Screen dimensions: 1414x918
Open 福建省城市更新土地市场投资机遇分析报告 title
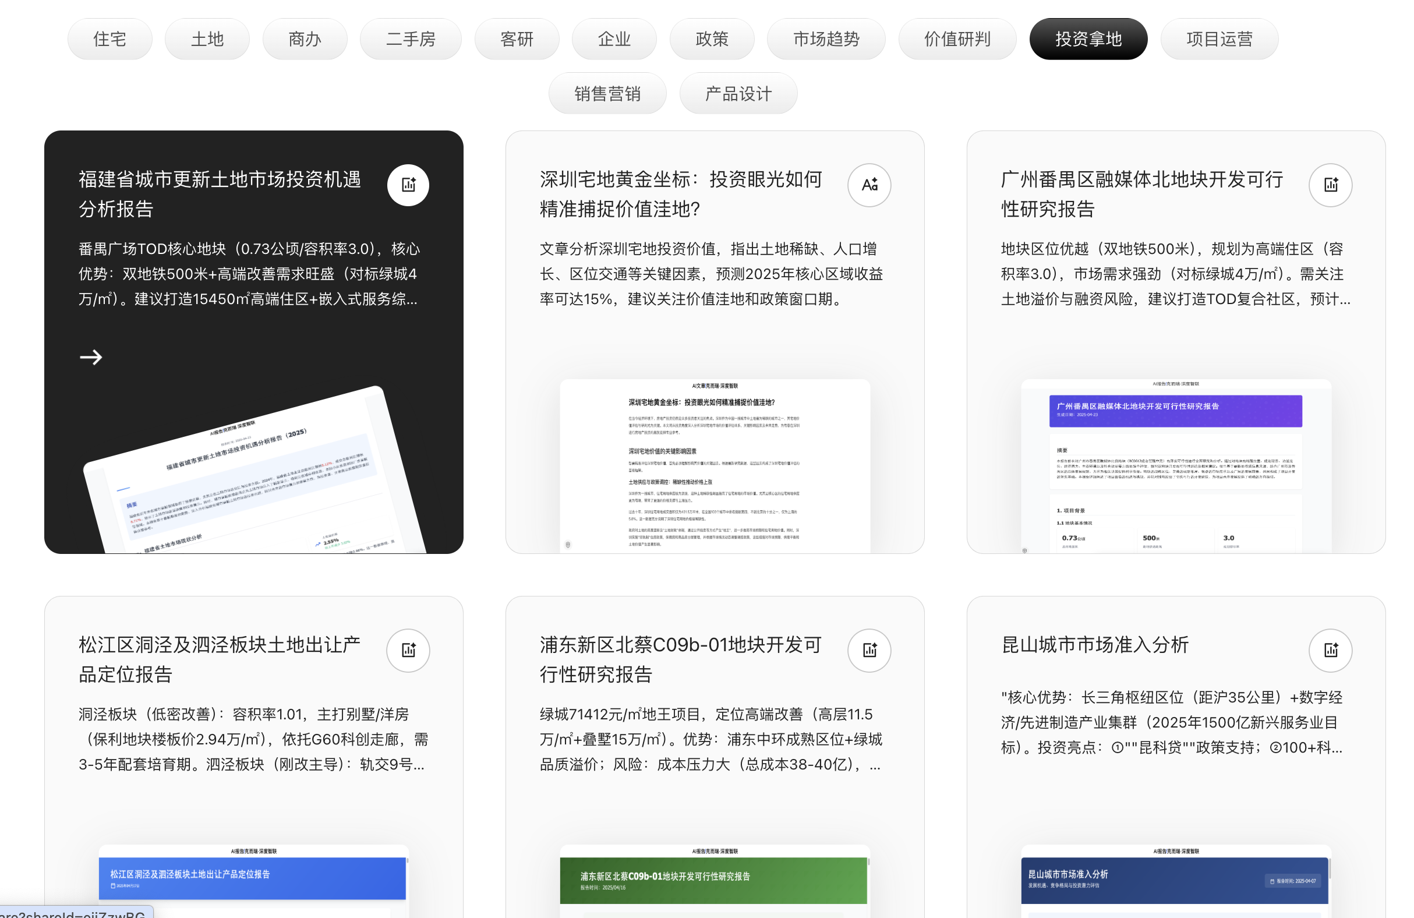tap(220, 194)
